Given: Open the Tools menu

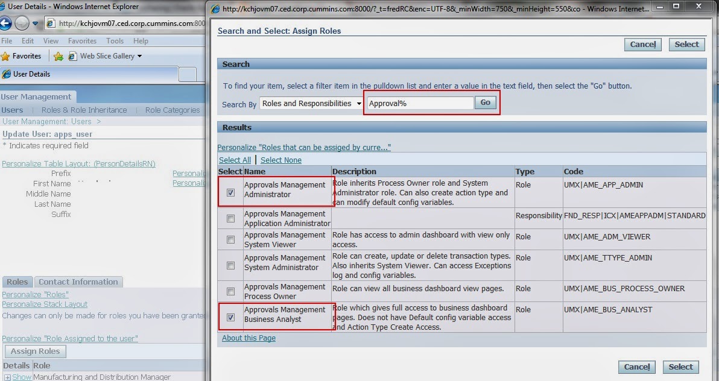Looking at the screenshot, I should pyautogui.click(x=115, y=40).
